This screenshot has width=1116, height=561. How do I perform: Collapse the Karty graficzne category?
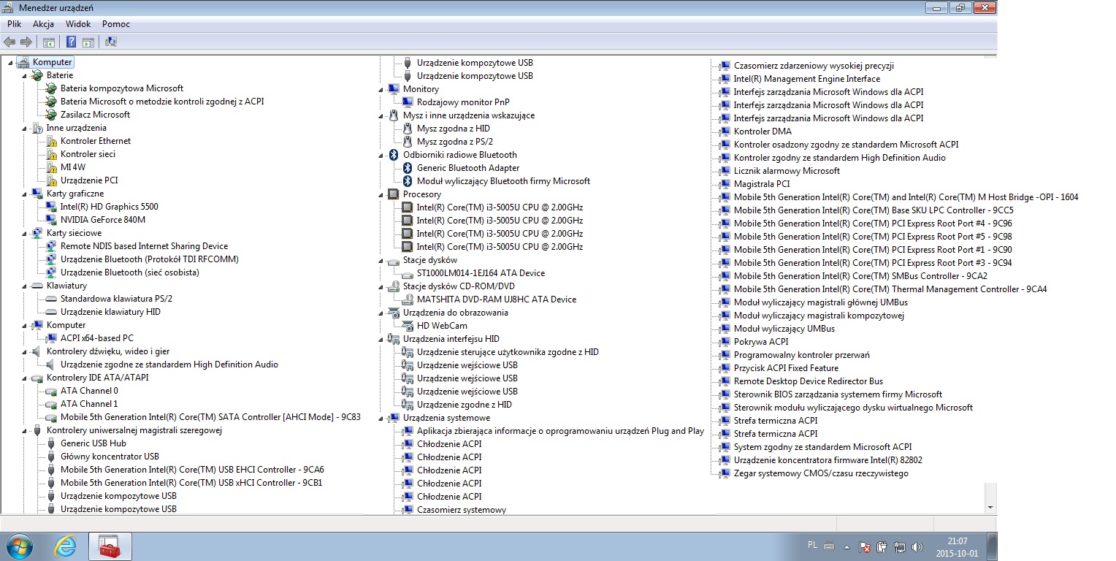point(24,194)
